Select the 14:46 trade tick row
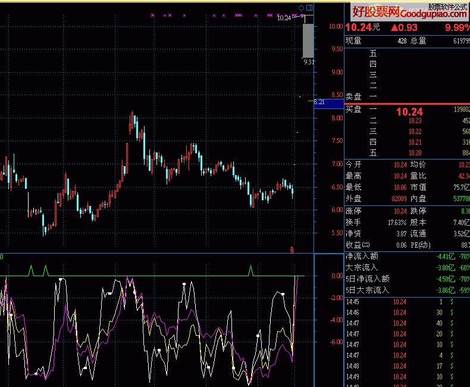The width and height of the screenshot is (470, 387). coord(407,313)
